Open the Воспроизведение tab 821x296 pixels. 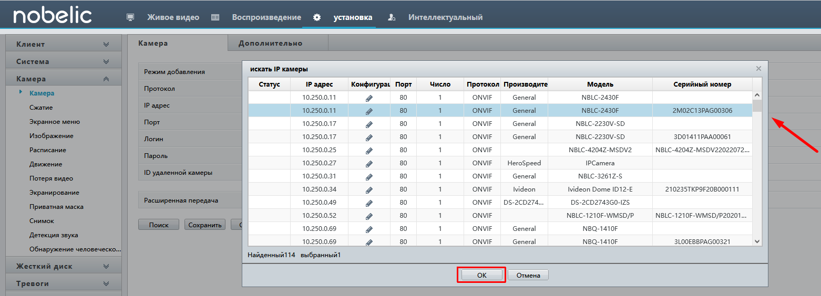[x=266, y=17]
